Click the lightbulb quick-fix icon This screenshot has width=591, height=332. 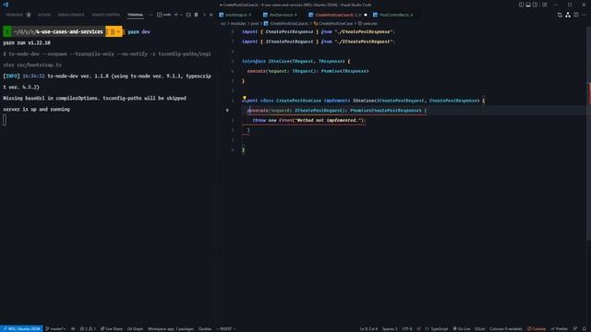click(244, 99)
